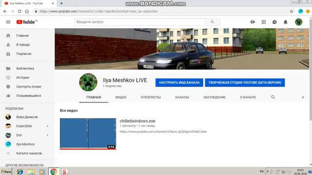Screen dimensions: 312x175
Task: Open the notifications bell
Action: [286, 22]
